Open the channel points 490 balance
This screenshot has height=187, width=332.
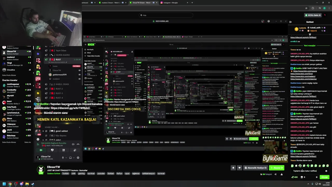tap(295, 177)
